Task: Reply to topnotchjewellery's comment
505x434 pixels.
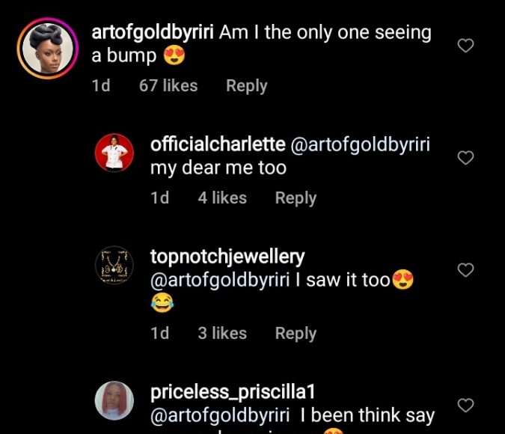Action: (296, 333)
